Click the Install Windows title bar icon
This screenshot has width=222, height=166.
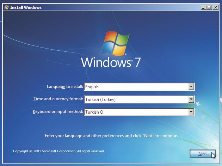pyautogui.click(x=6, y=7)
